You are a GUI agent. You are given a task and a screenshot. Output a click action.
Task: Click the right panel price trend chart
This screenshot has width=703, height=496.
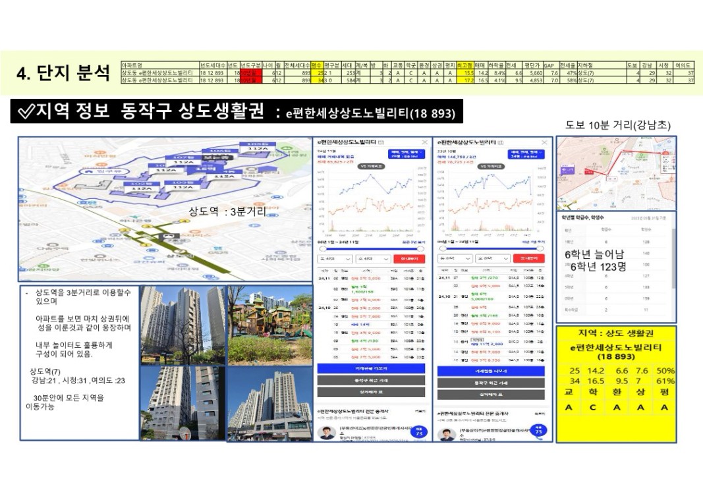coord(491,202)
